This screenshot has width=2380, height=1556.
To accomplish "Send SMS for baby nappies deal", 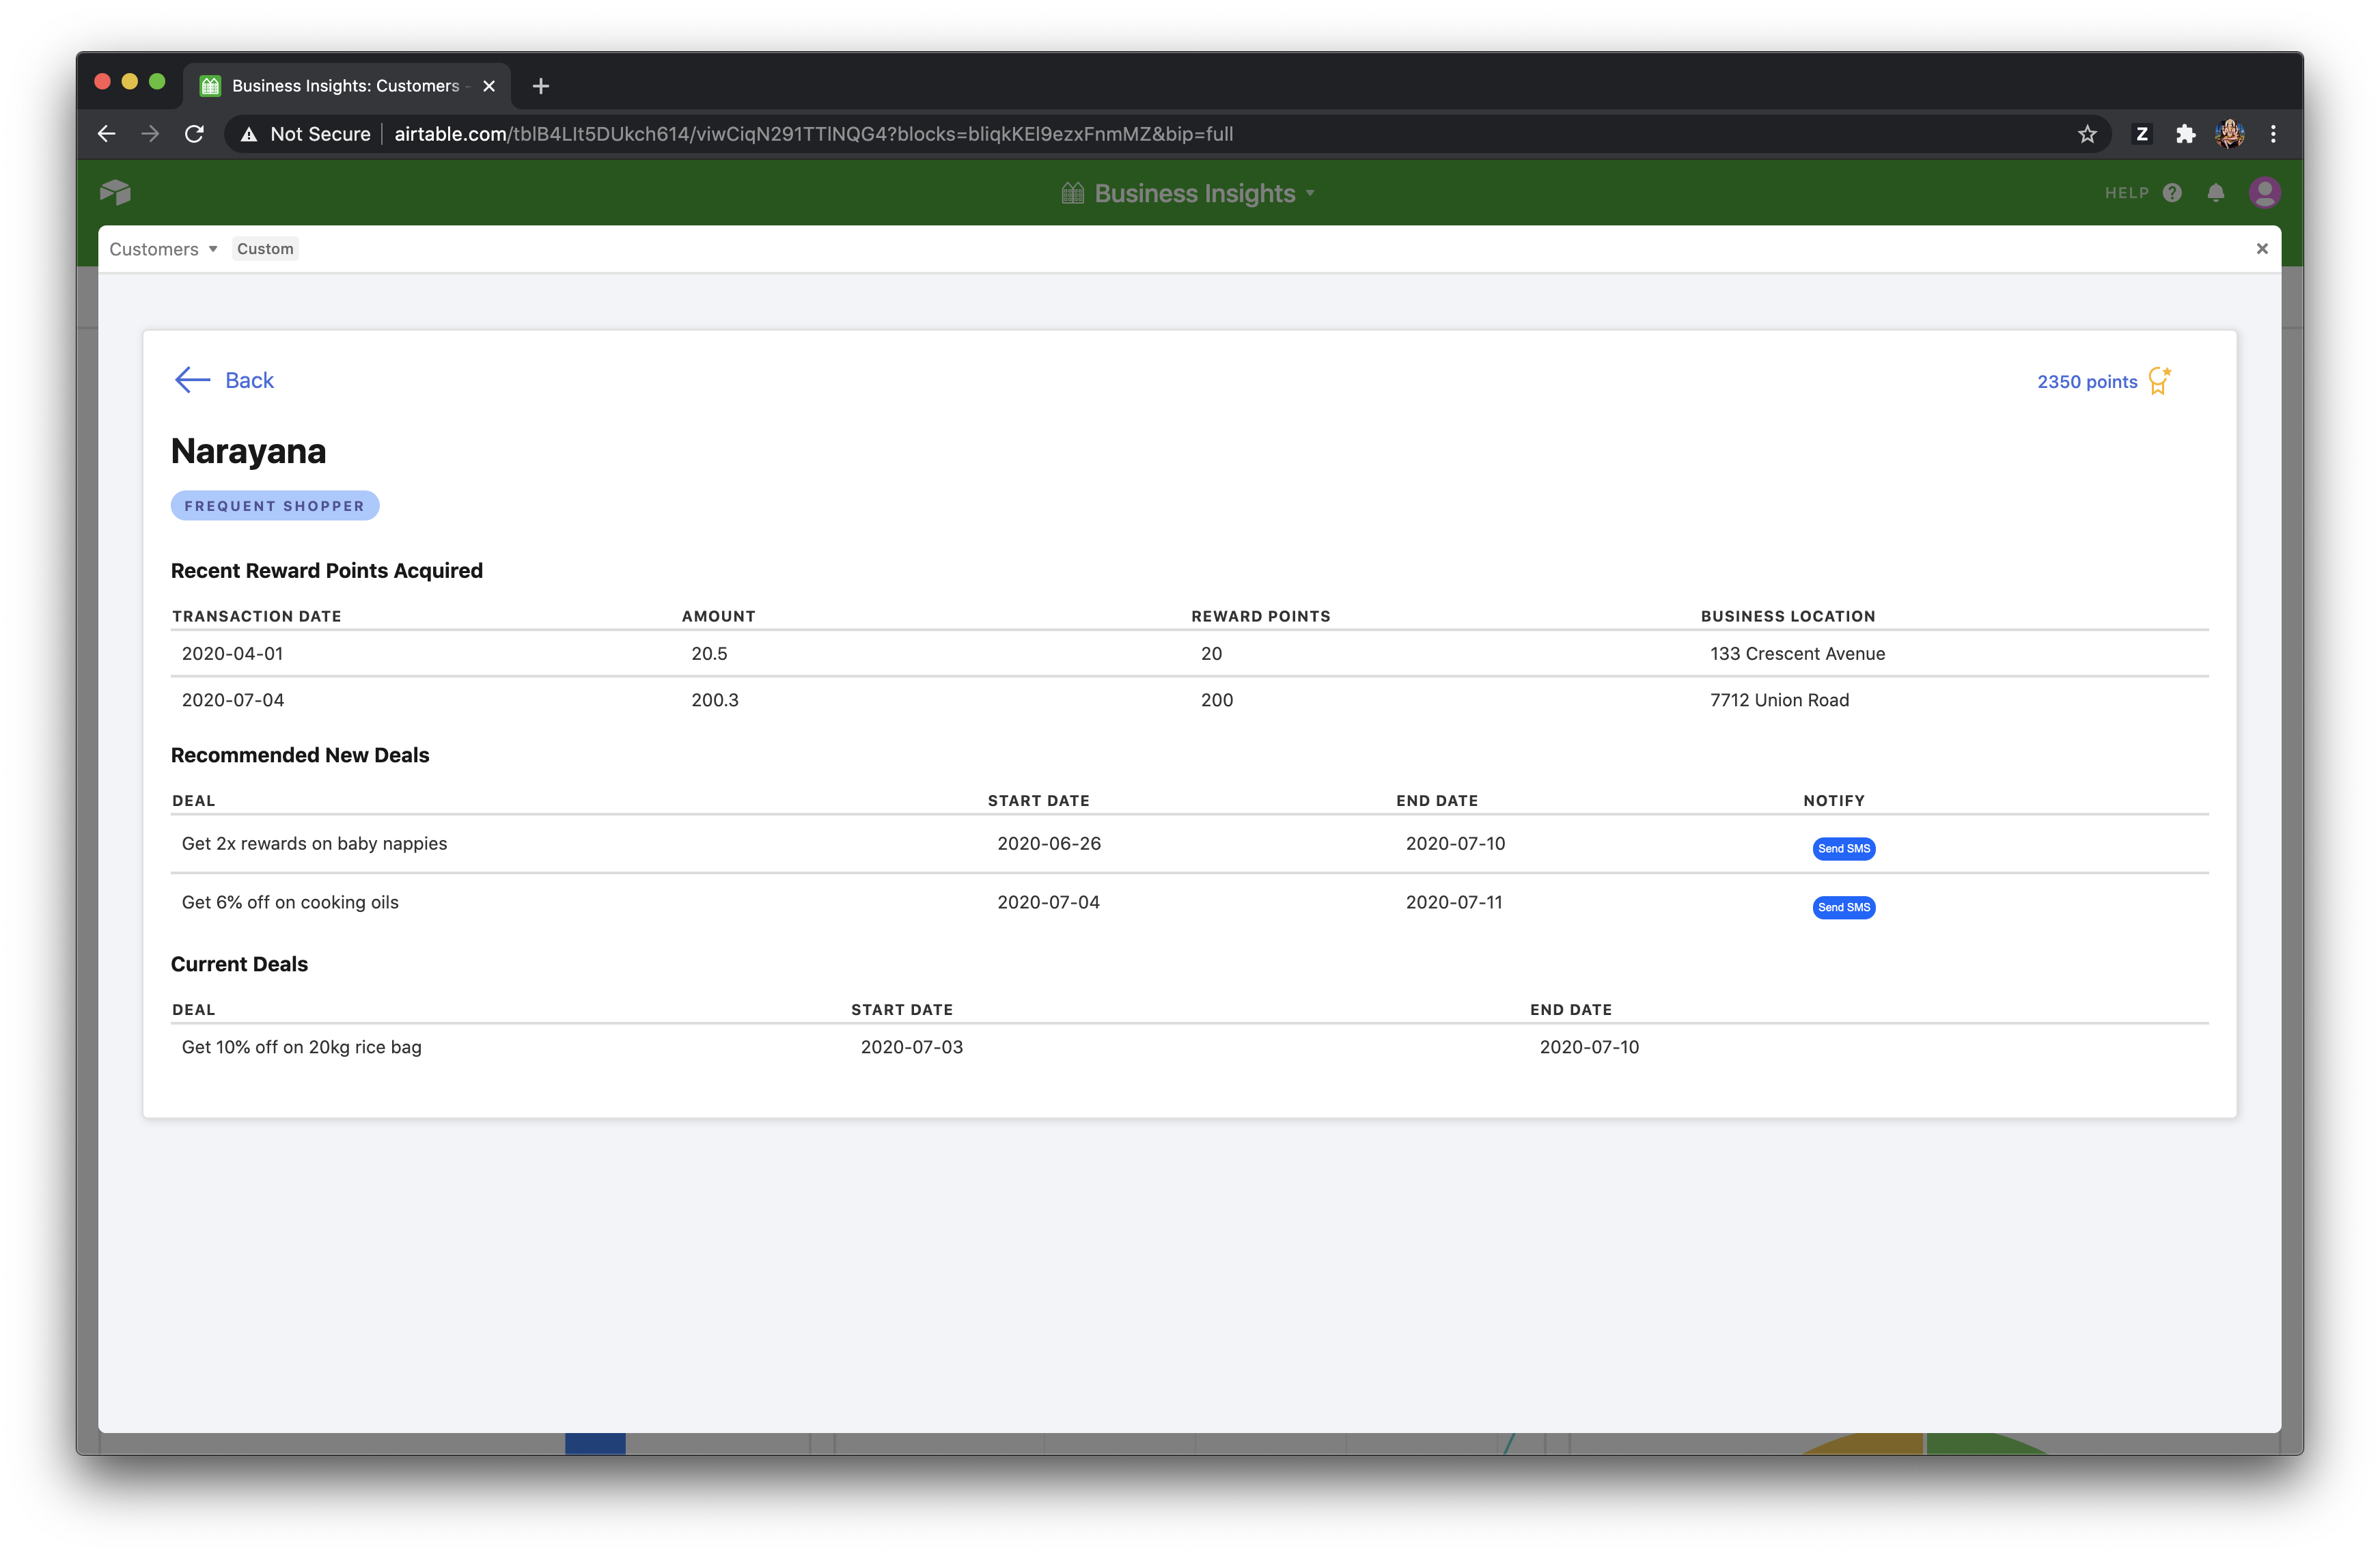I will [1843, 848].
